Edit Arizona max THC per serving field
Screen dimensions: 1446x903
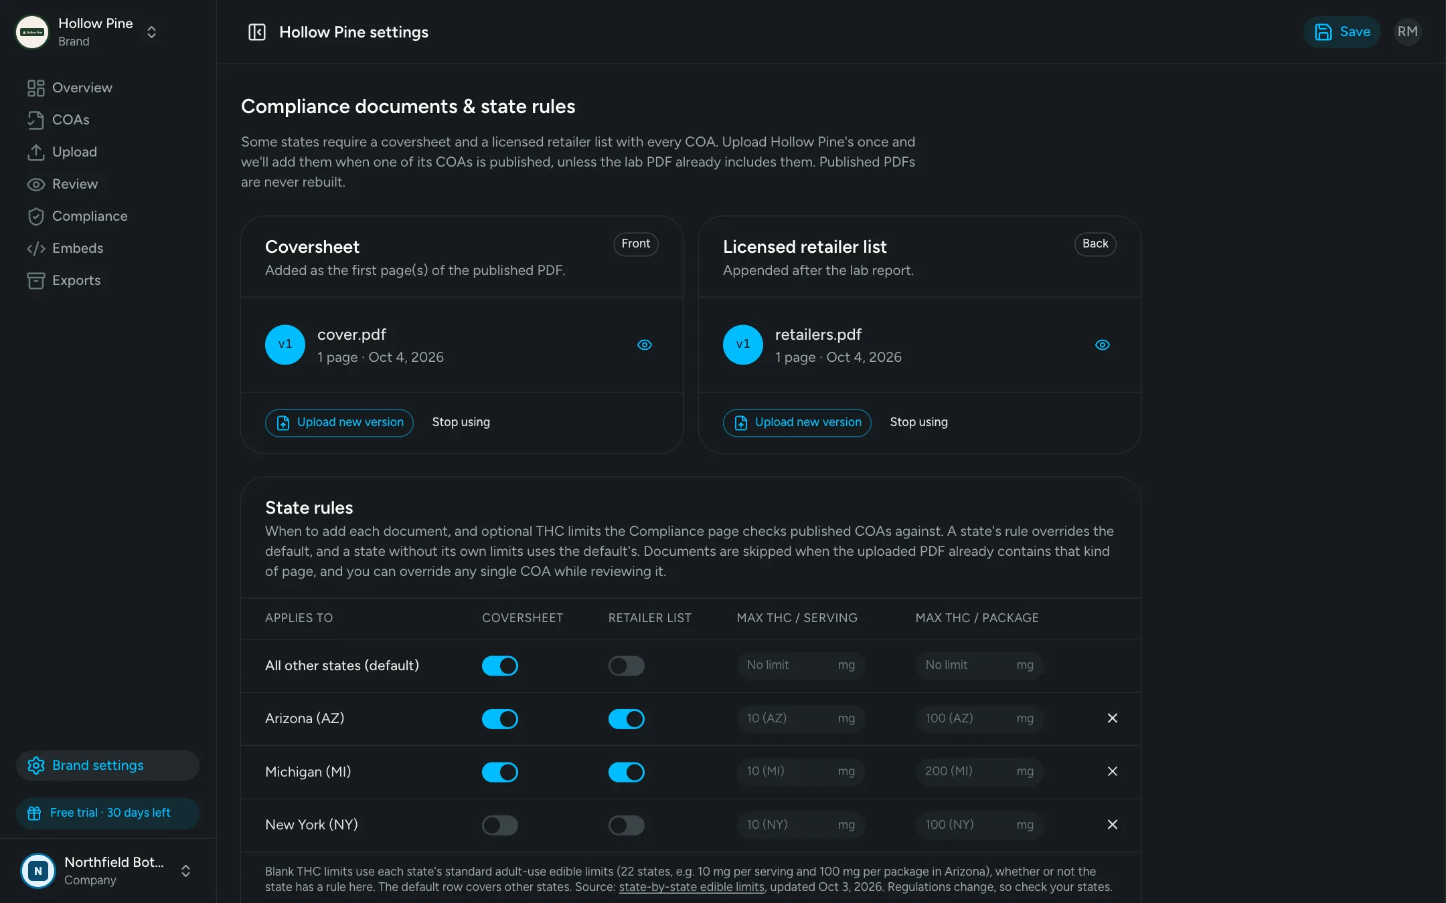click(801, 718)
